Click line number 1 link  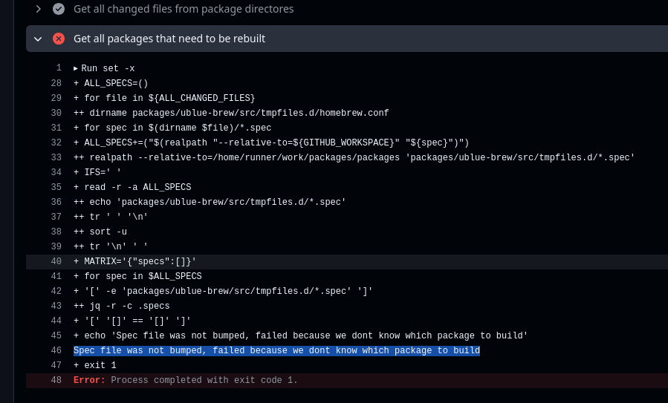point(58,68)
